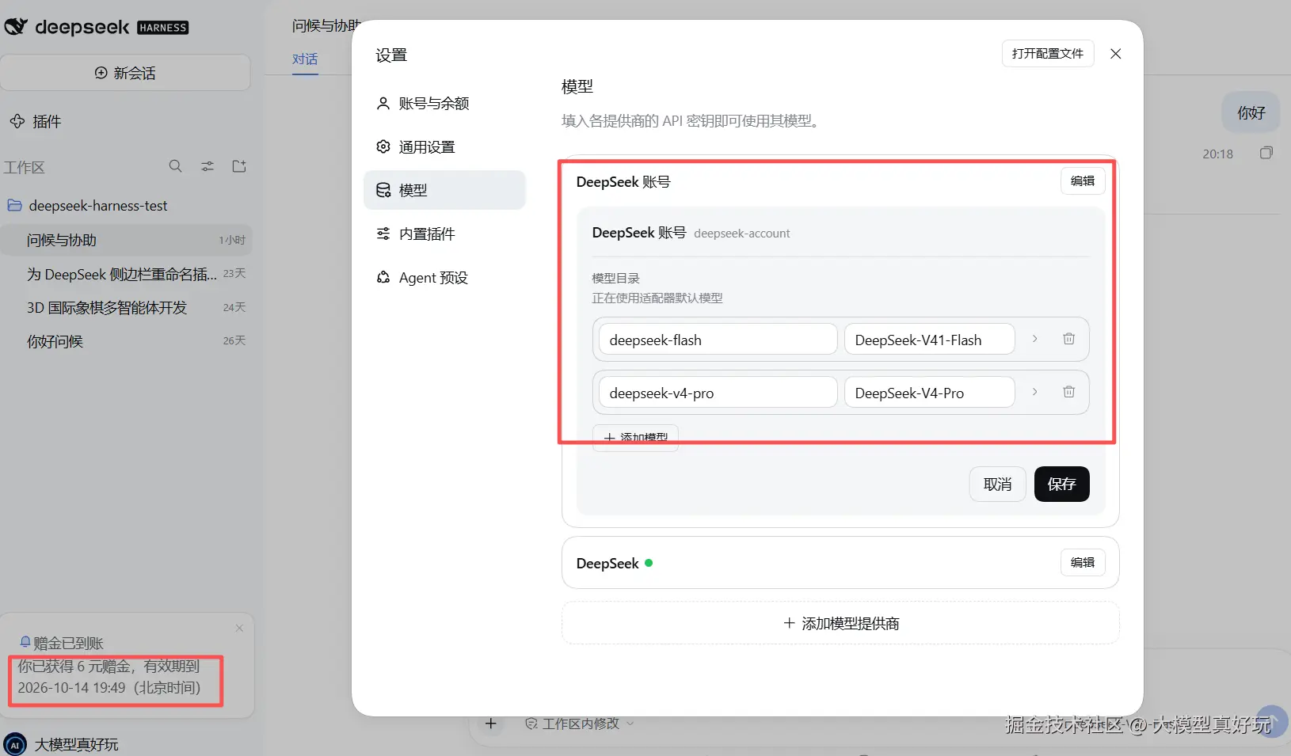Edit the DeepSeek-V41-Flash display name field

point(929,339)
